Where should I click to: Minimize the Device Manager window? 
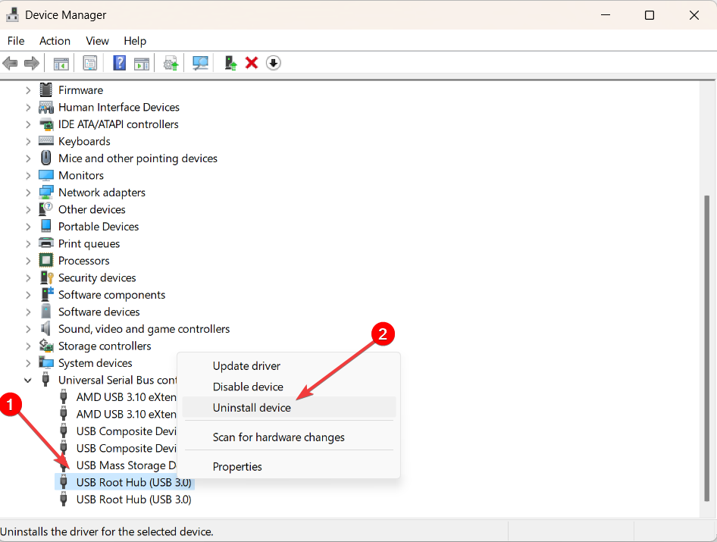[x=606, y=15]
